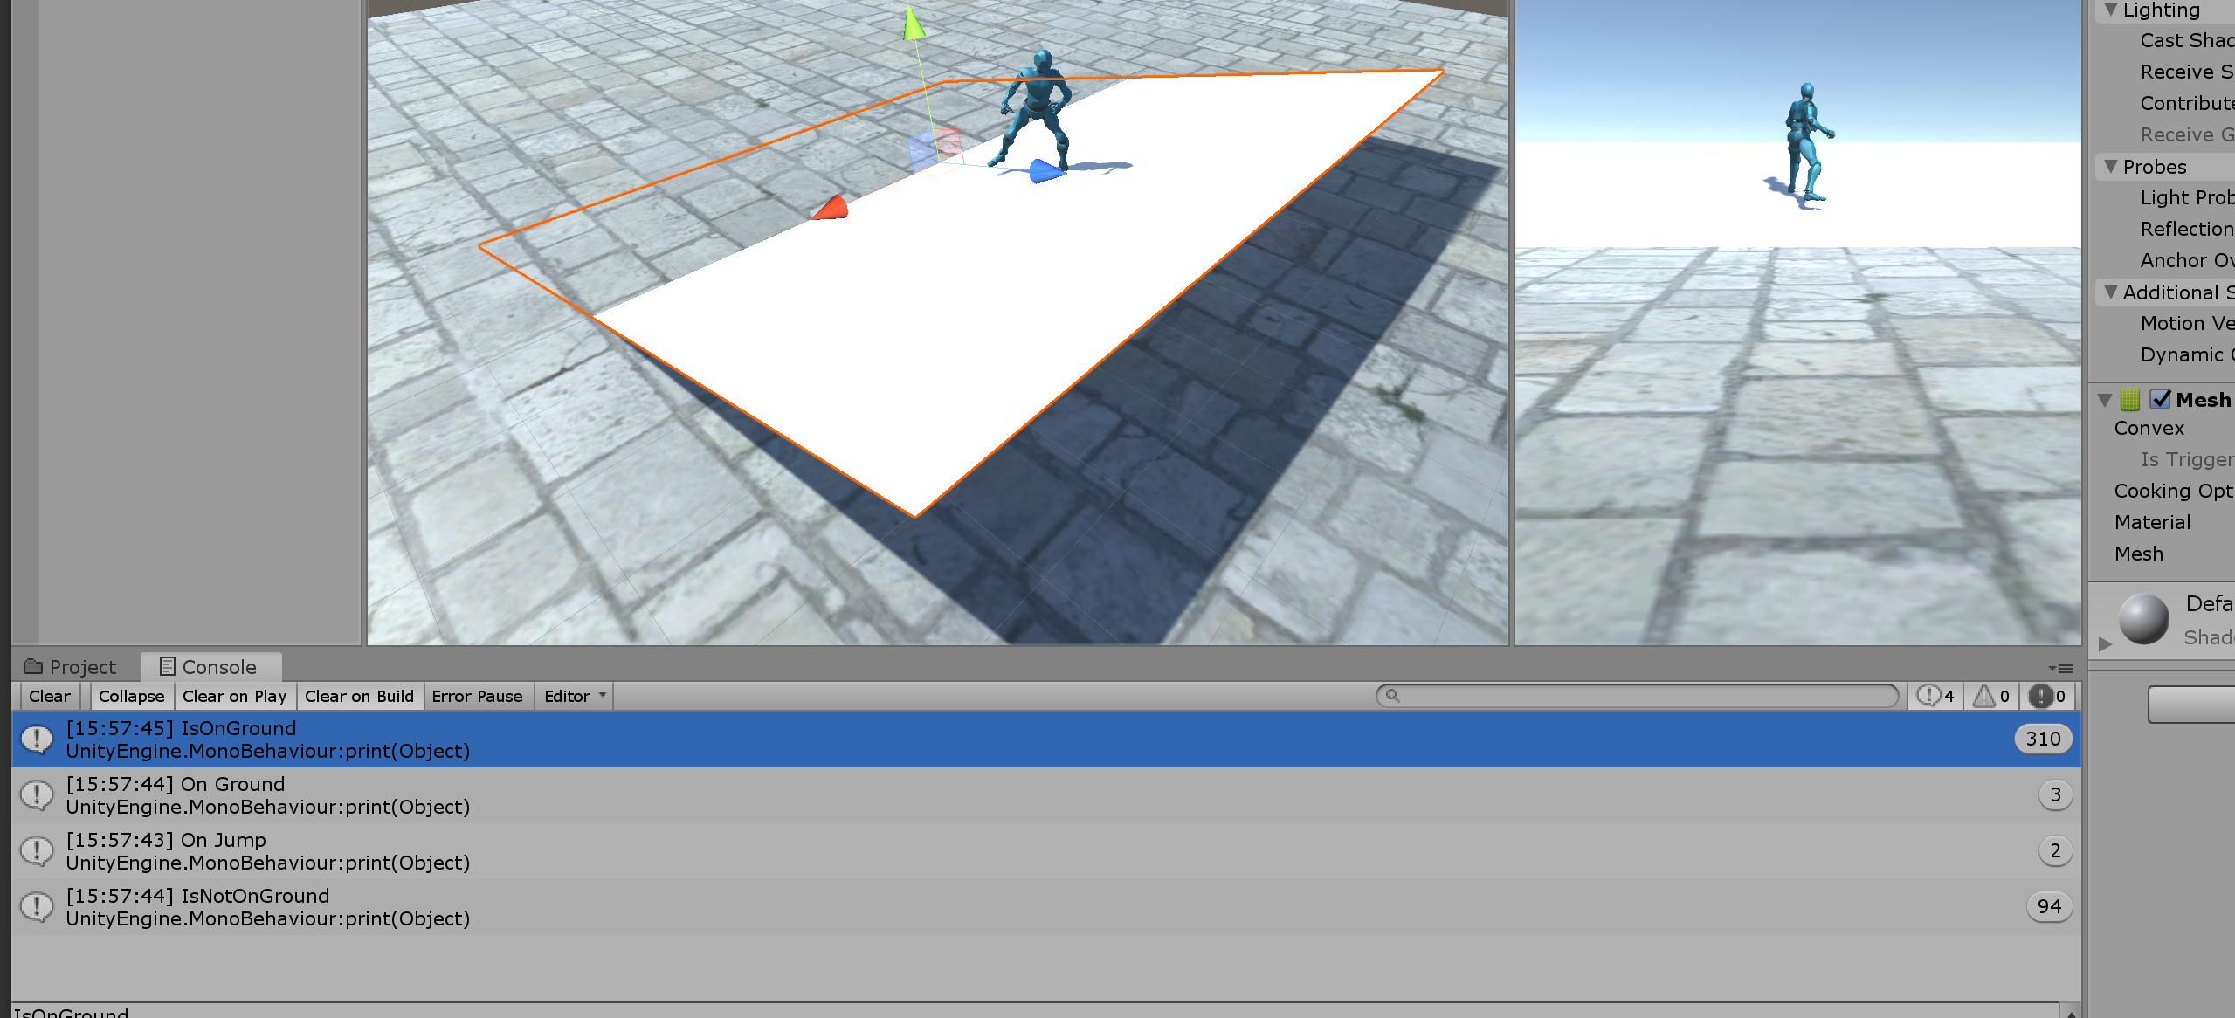The width and height of the screenshot is (2235, 1018).
Task: Collapse the Probes section in the Inspector
Action: (x=2111, y=166)
